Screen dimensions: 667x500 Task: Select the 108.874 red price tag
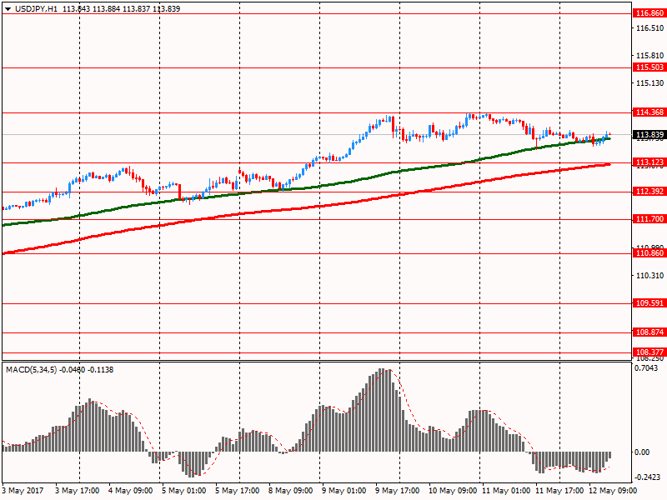tap(649, 332)
